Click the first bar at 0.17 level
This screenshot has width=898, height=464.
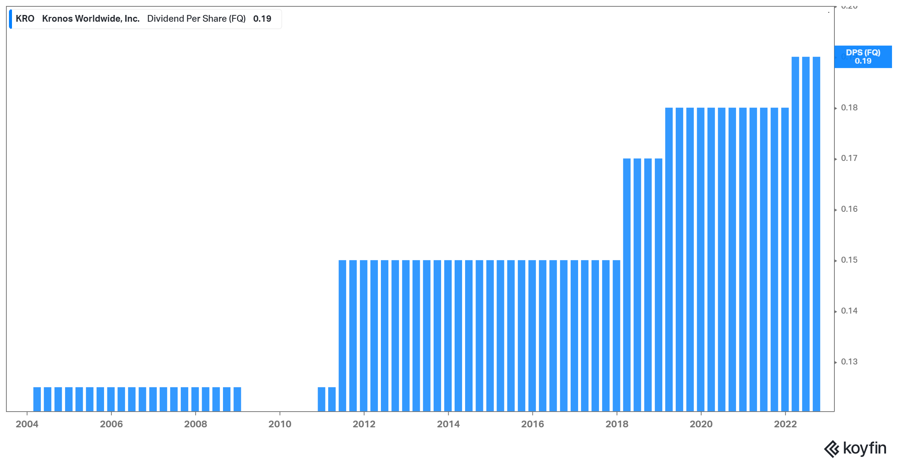(x=627, y=284)
